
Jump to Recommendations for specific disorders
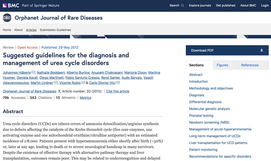click(x=220, y=156)
